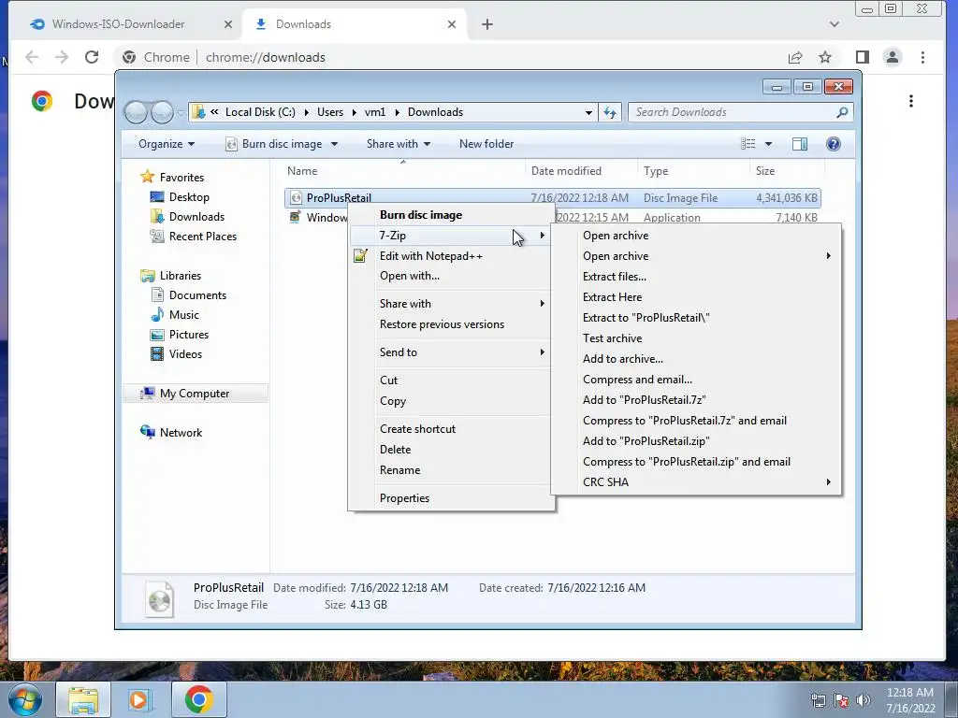
Task: Click Restore previous versions
Action: click(451, 324)
